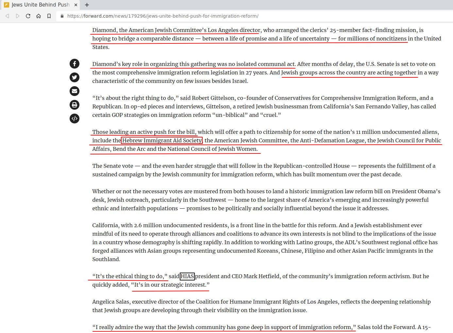Close the Jews Unite Behind Push tab
The height and width of the screenshot is (333, 453).
click(76, 5)
